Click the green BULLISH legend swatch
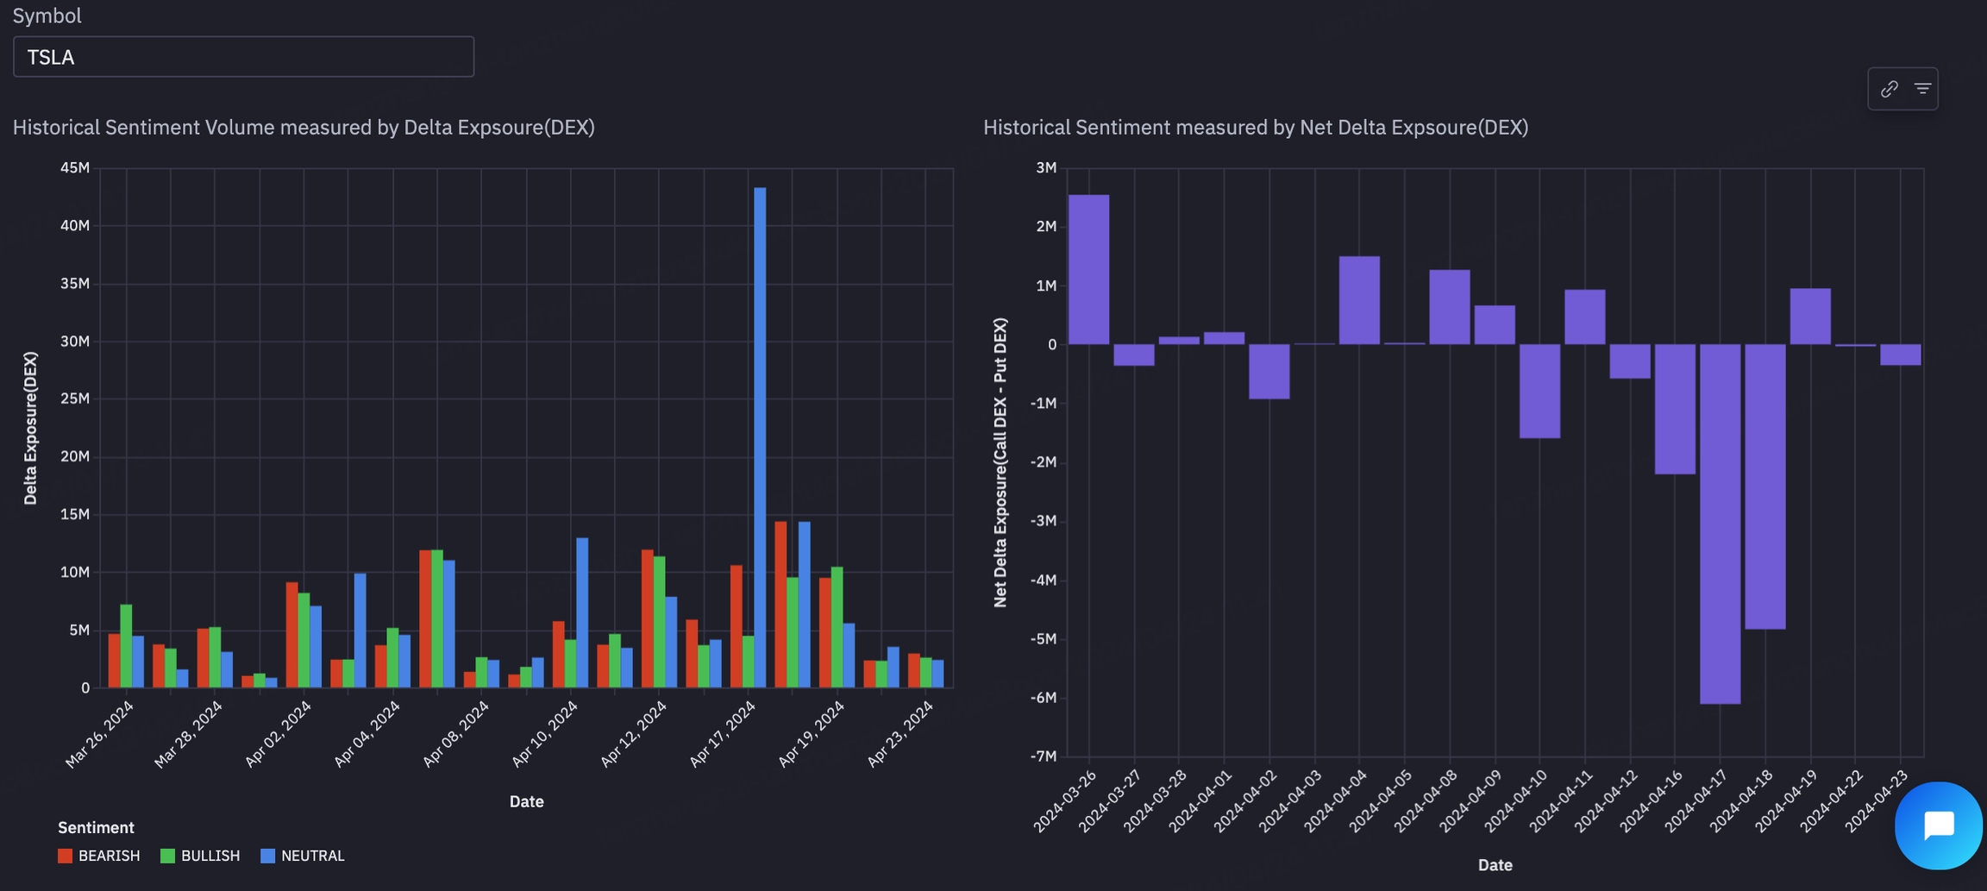Image resolution: width=1987 pixels, height=891 pixels. (x=167, y=856)
